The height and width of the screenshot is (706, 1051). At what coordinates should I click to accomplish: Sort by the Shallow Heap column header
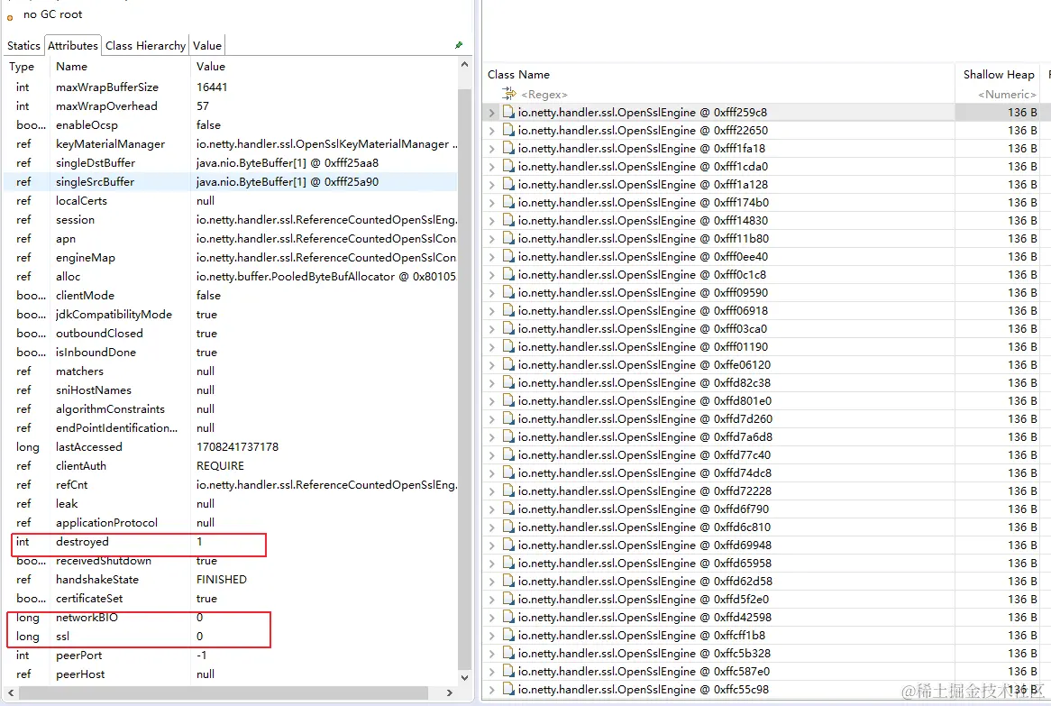coord(999,75)
